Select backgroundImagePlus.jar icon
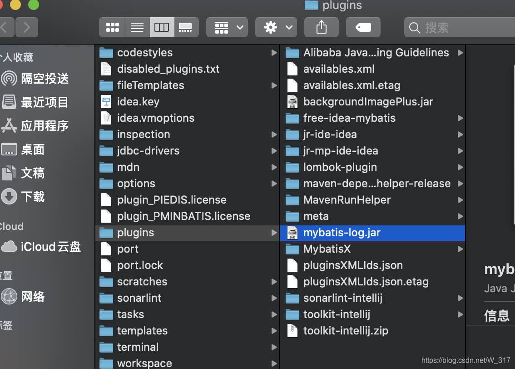515x369 pixels. [292, 102]
